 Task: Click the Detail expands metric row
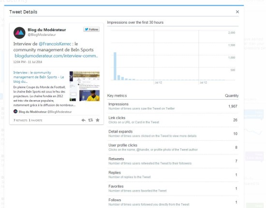click(173, 134)
